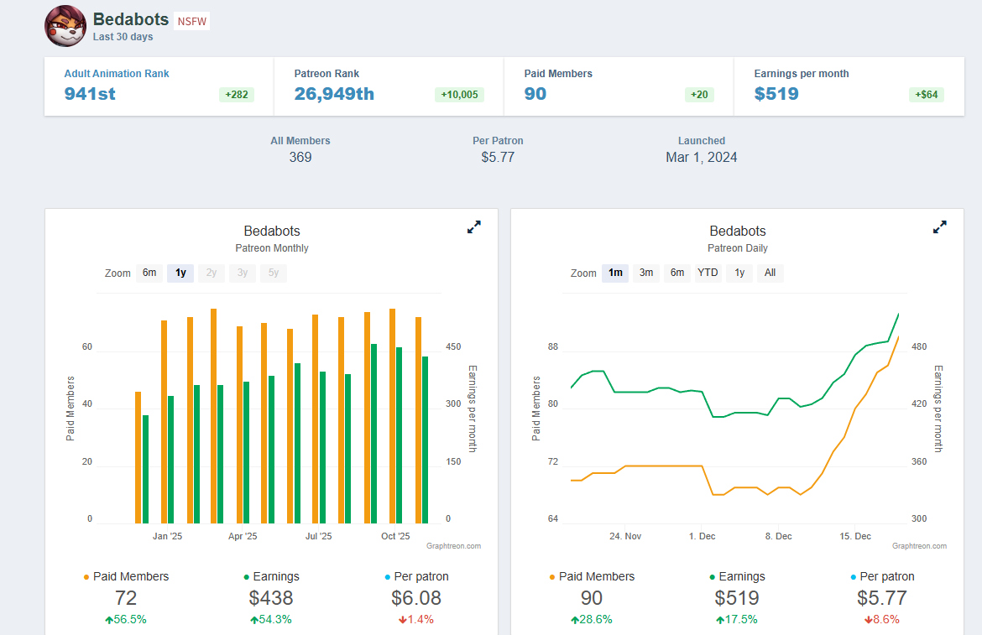
Task: Click the 56.5% paid members increase
Action: click(x=126, y=619)
